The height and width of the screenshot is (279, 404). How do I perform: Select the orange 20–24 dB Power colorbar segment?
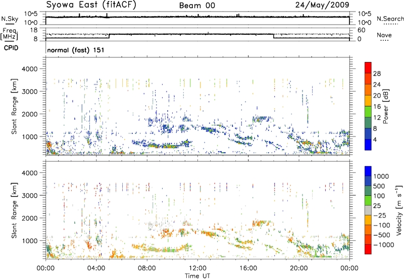click(x=368, y=90)
